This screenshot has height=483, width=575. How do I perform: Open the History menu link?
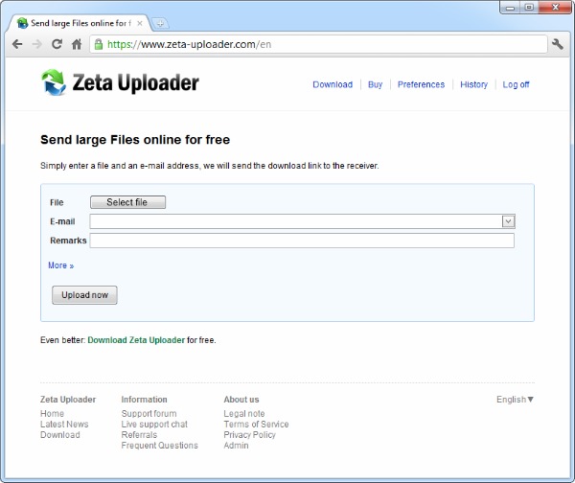click(x=473, y=84)
